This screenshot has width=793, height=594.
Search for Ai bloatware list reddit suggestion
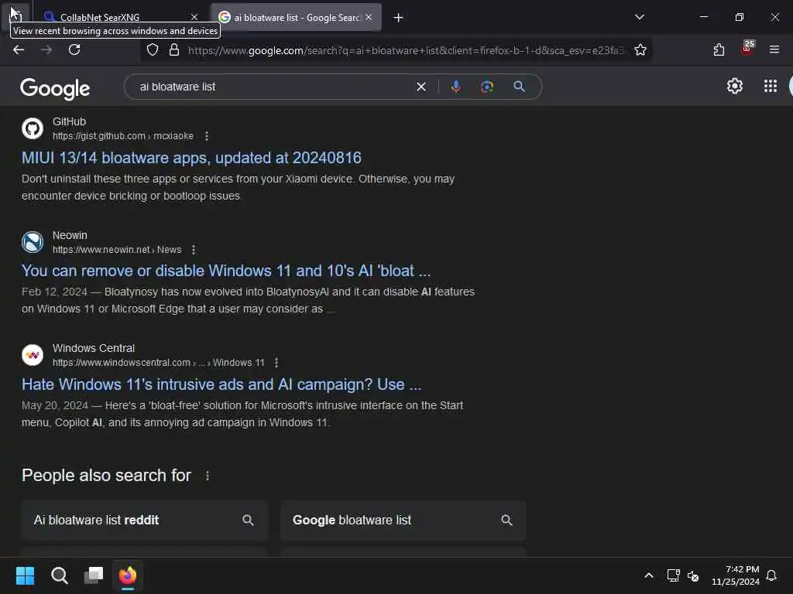coord(145,521)
